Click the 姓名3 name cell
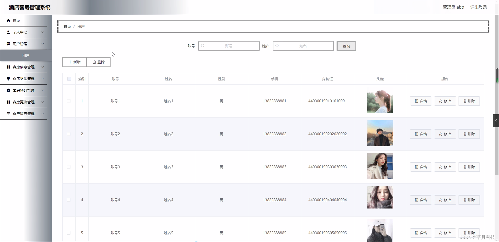 (168, 167)
